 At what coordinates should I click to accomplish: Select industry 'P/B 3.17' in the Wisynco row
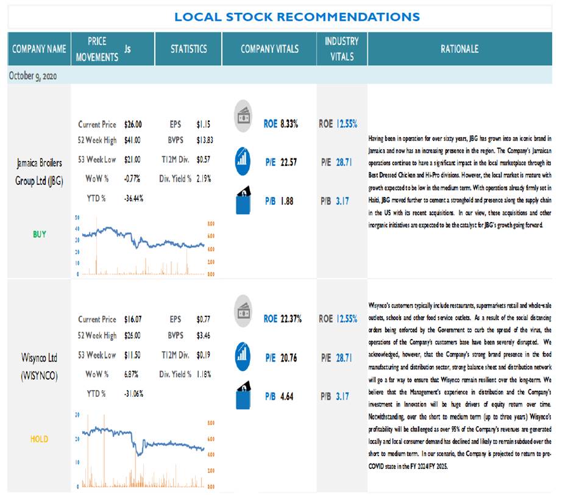335,396
